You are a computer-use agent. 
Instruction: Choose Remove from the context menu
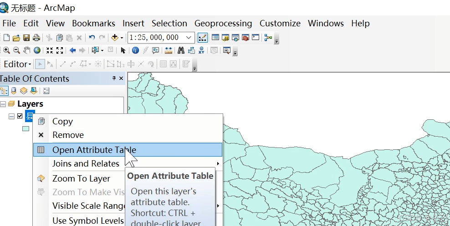[128, 135]
